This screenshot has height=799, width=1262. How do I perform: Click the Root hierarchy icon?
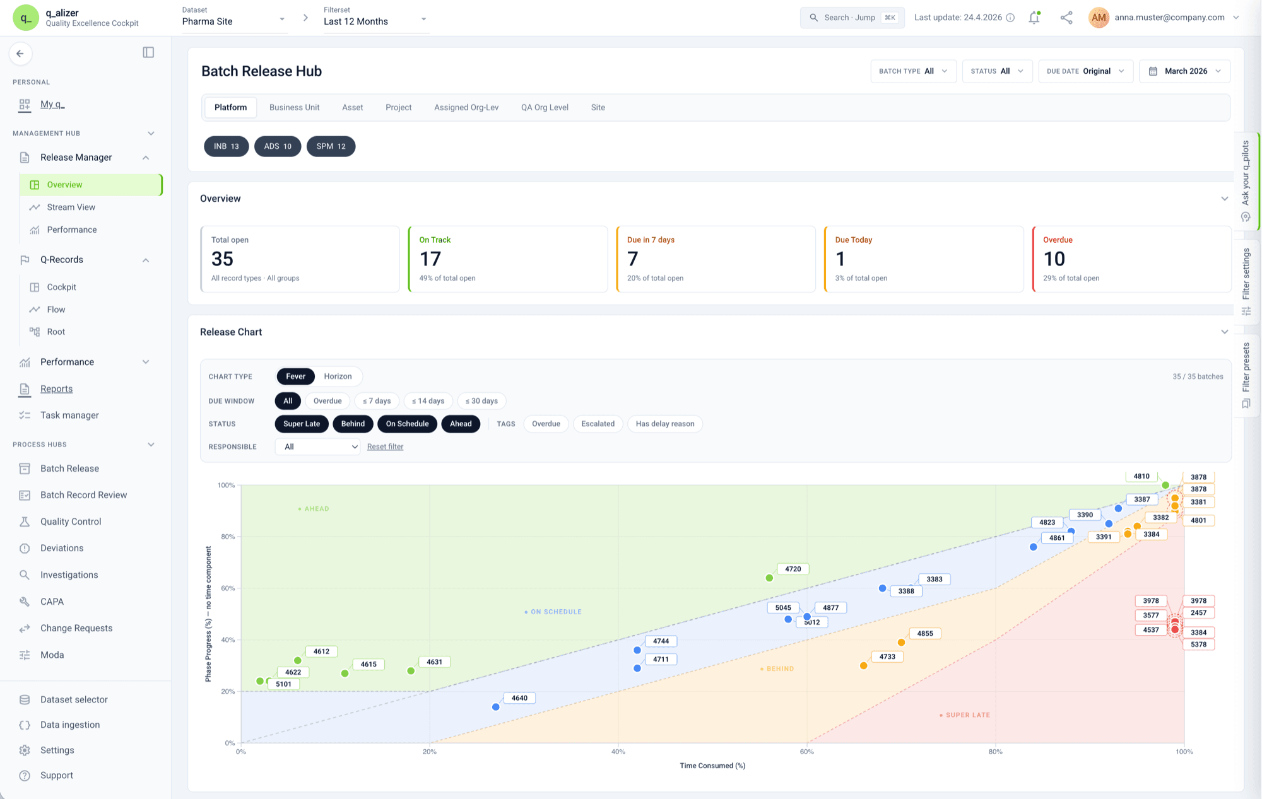pyautogui.click(x=35, y=332)
